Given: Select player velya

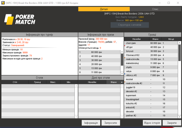Looking at the screenshot, I should coord(151,71).
